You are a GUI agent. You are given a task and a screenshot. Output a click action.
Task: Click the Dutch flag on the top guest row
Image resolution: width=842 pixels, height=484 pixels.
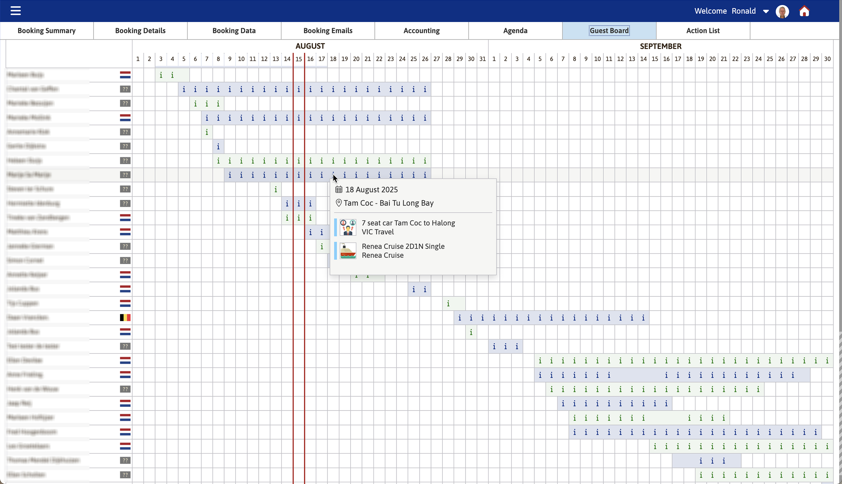125,75
